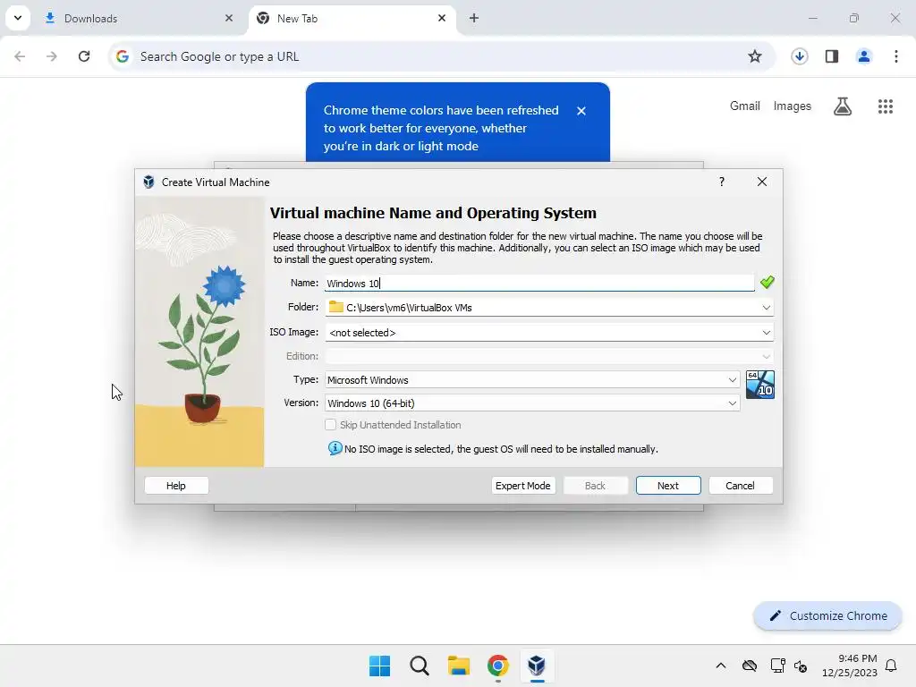
Task: Click the VirtualBox logo in the dialog title bar
Action: point(148,182)
